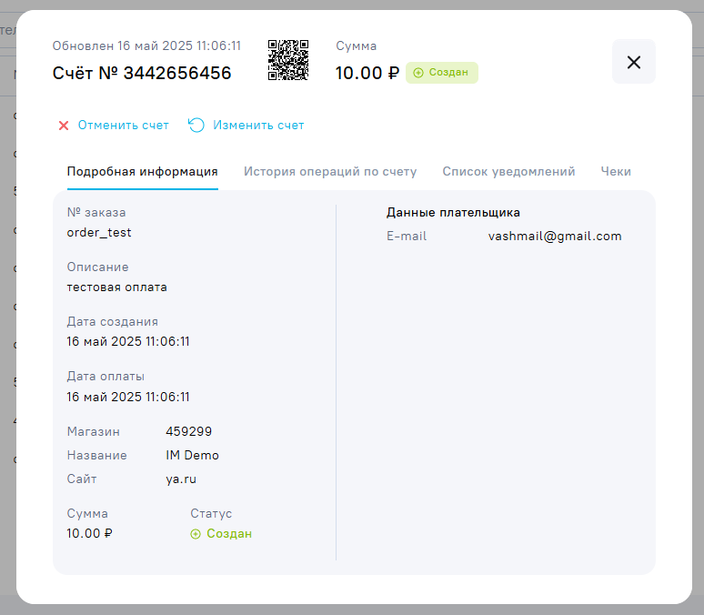Viewport: 704px width, 615px height.
Task: Click the '№ заказа' label
Action: pyautogui.click(x=96, y=213)
